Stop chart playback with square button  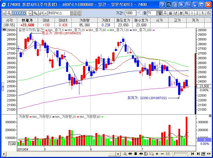pyautogui.click(x=136, y=154)
